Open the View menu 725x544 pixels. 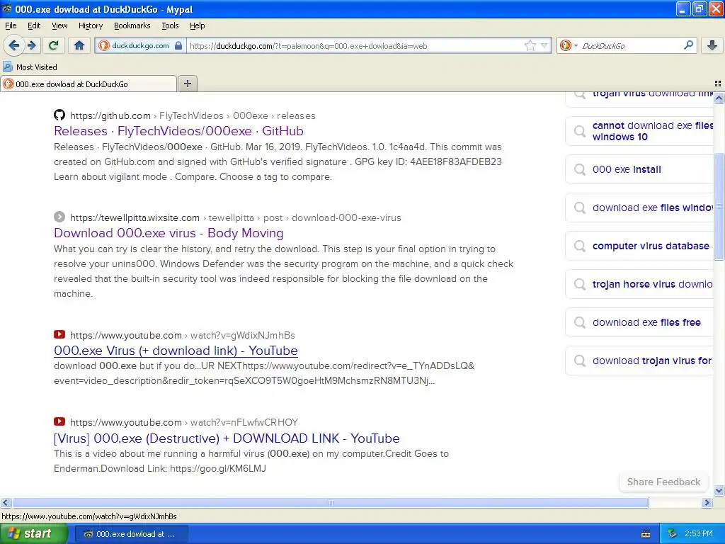click(59, 25)
